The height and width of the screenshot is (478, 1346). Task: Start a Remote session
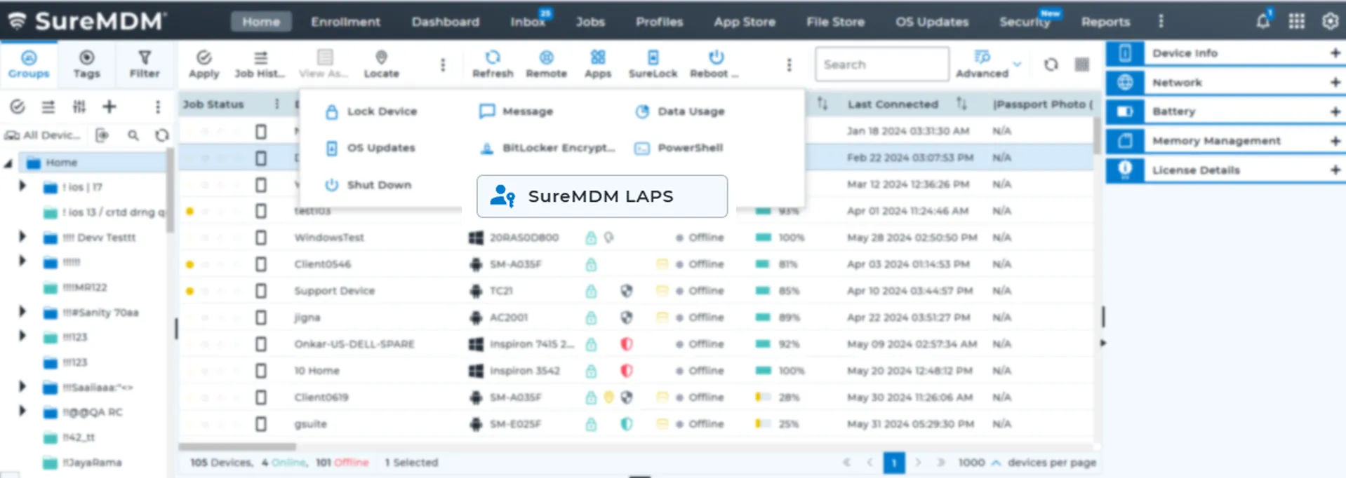(x=546, y=64)
